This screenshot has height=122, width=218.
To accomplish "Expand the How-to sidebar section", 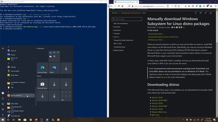I will [x=116, y=37].
